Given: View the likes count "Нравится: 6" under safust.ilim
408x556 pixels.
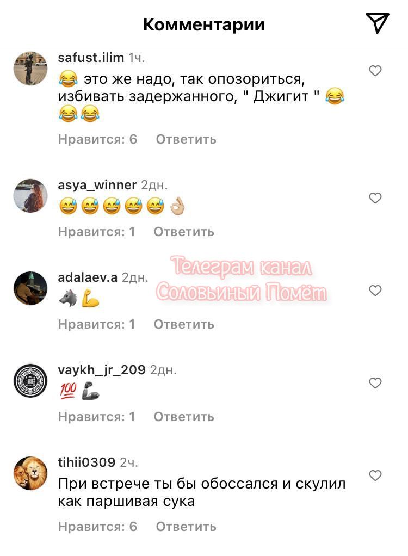Looking at the screenshot, I should (x=97, y=139).
